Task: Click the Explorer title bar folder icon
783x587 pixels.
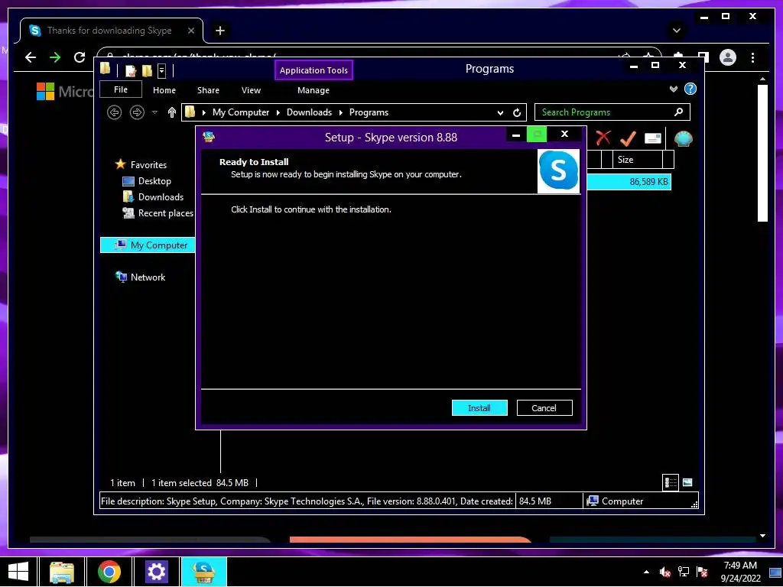Action: point(106,69)
